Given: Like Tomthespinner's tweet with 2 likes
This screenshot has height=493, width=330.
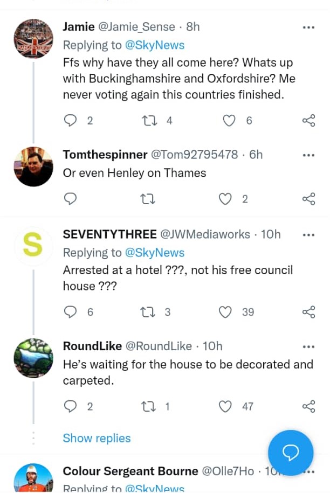Looking at the screenshot, I should coord(225,199).
